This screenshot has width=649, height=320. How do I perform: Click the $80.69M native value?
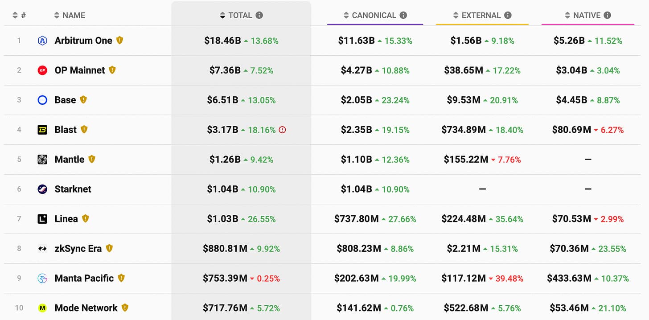pos(571,130)
